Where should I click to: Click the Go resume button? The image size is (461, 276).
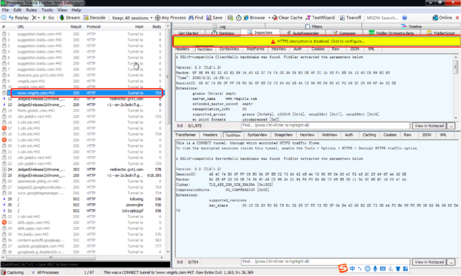click(48, 18)
